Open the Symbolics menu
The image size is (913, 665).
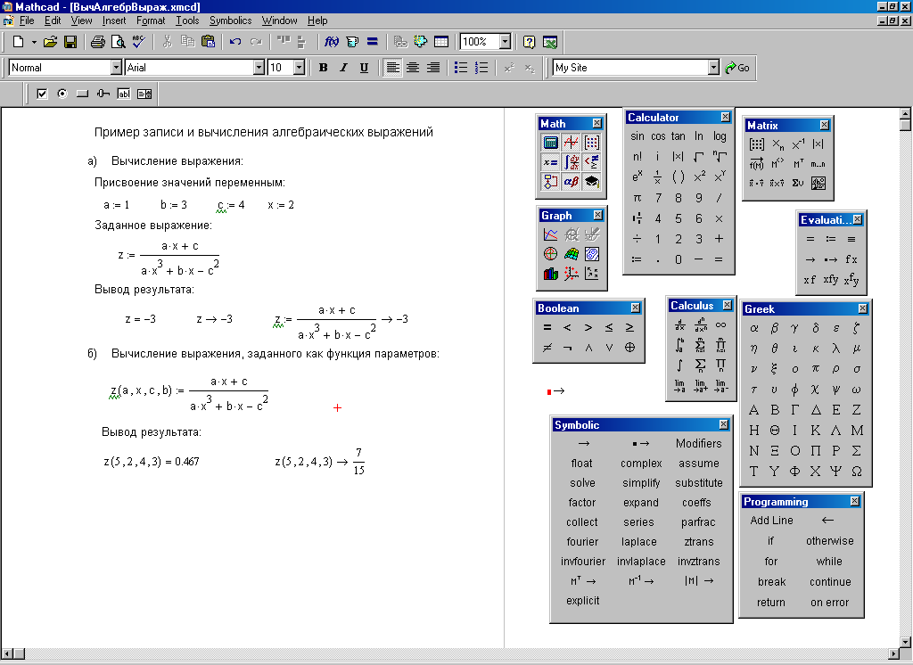click(x=231, y=21)
